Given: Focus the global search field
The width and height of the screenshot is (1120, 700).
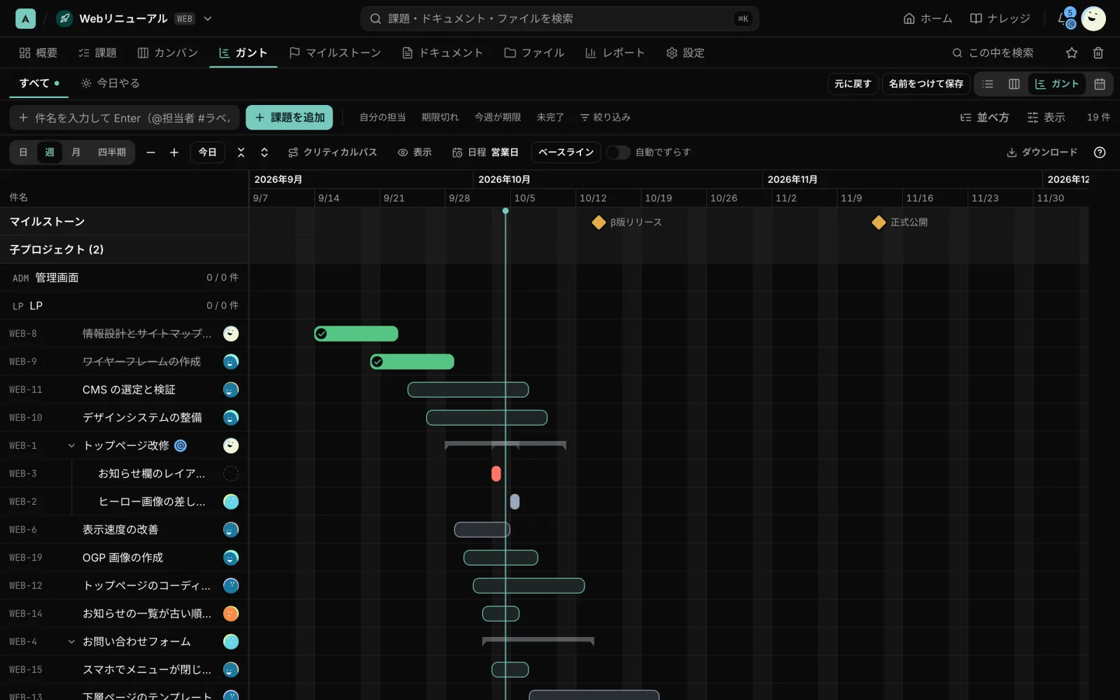Looking at the screenshot, I should point(560,19).
